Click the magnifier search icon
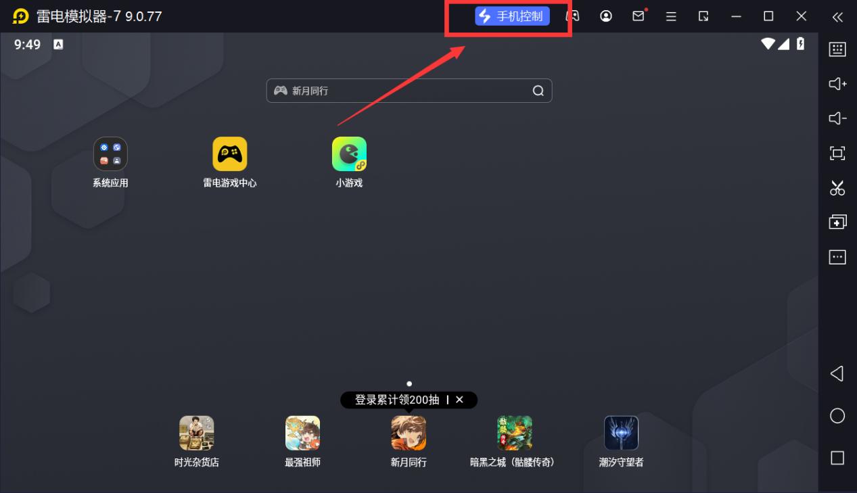This screenshot has height=493, width=857. [x=538, y=91]
